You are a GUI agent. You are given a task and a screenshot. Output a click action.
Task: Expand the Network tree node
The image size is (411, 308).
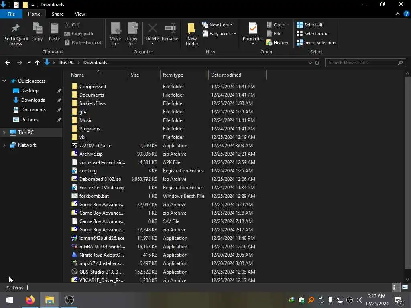4,145
